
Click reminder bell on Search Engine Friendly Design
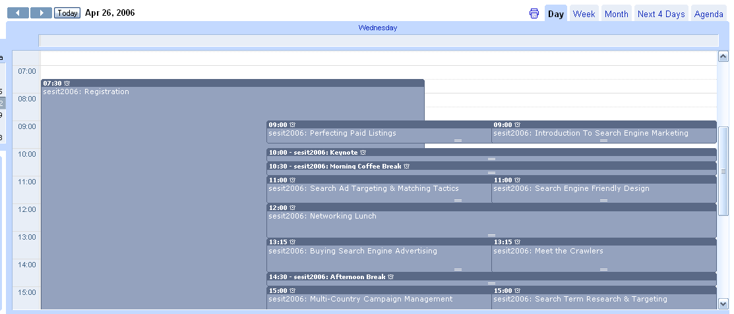tap(517, 180)
